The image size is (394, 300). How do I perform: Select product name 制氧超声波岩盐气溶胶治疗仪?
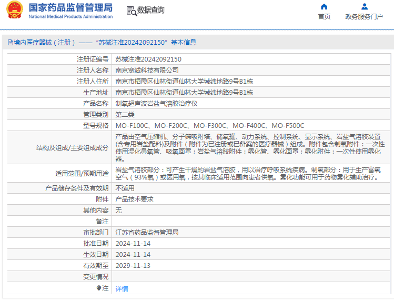tap(157, 104)
